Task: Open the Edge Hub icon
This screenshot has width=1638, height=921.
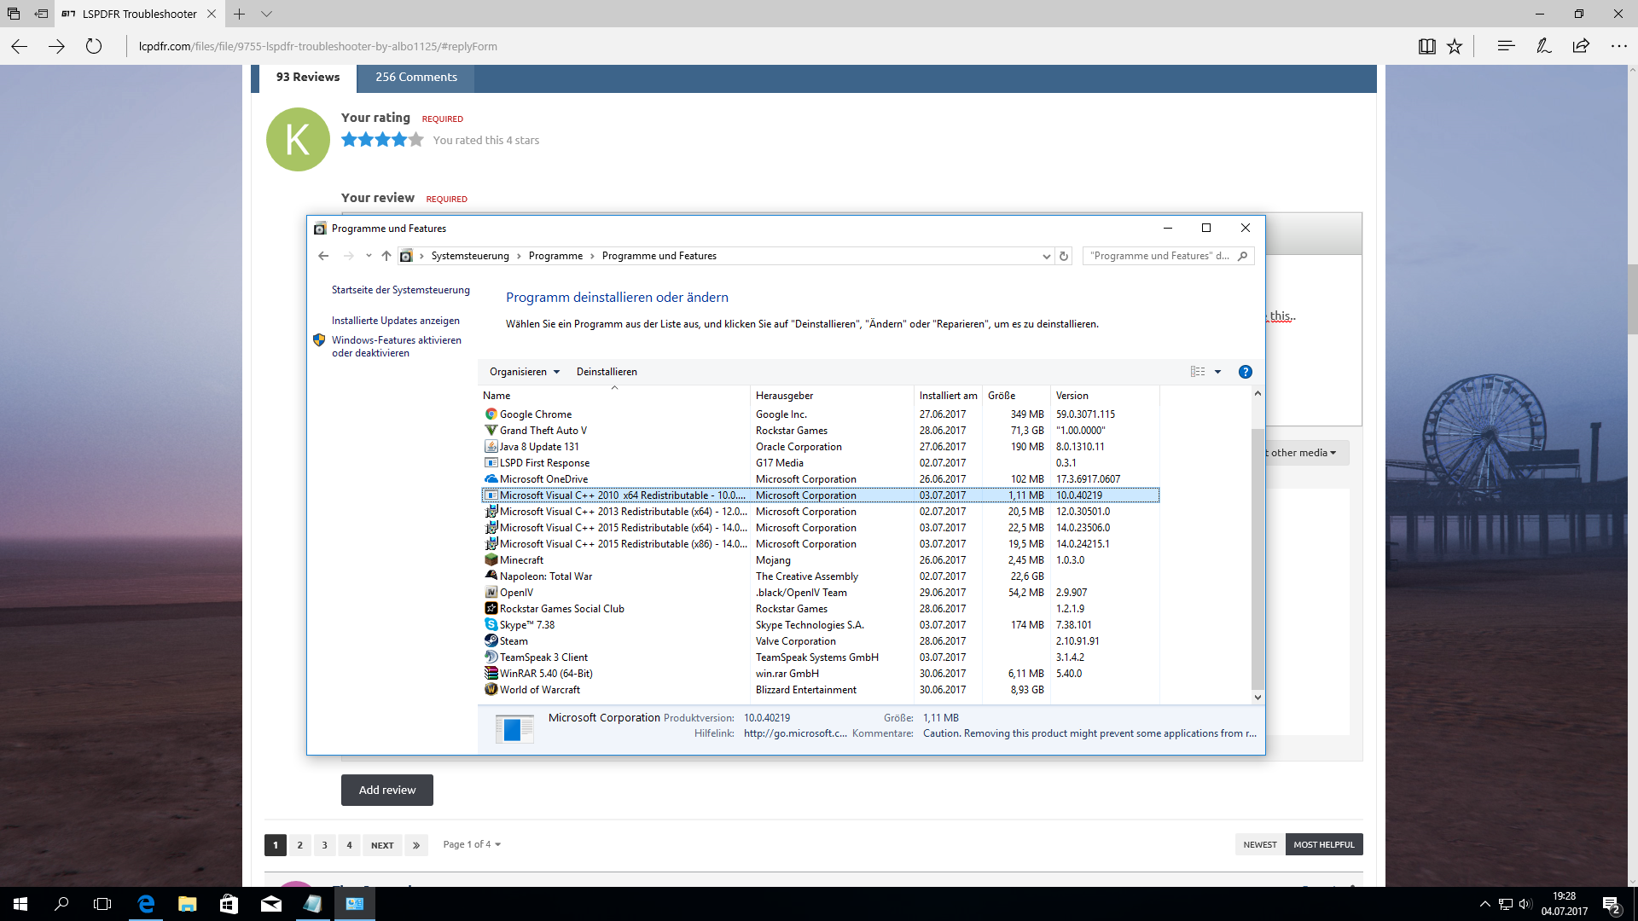Action: [x=1506, y=46]
